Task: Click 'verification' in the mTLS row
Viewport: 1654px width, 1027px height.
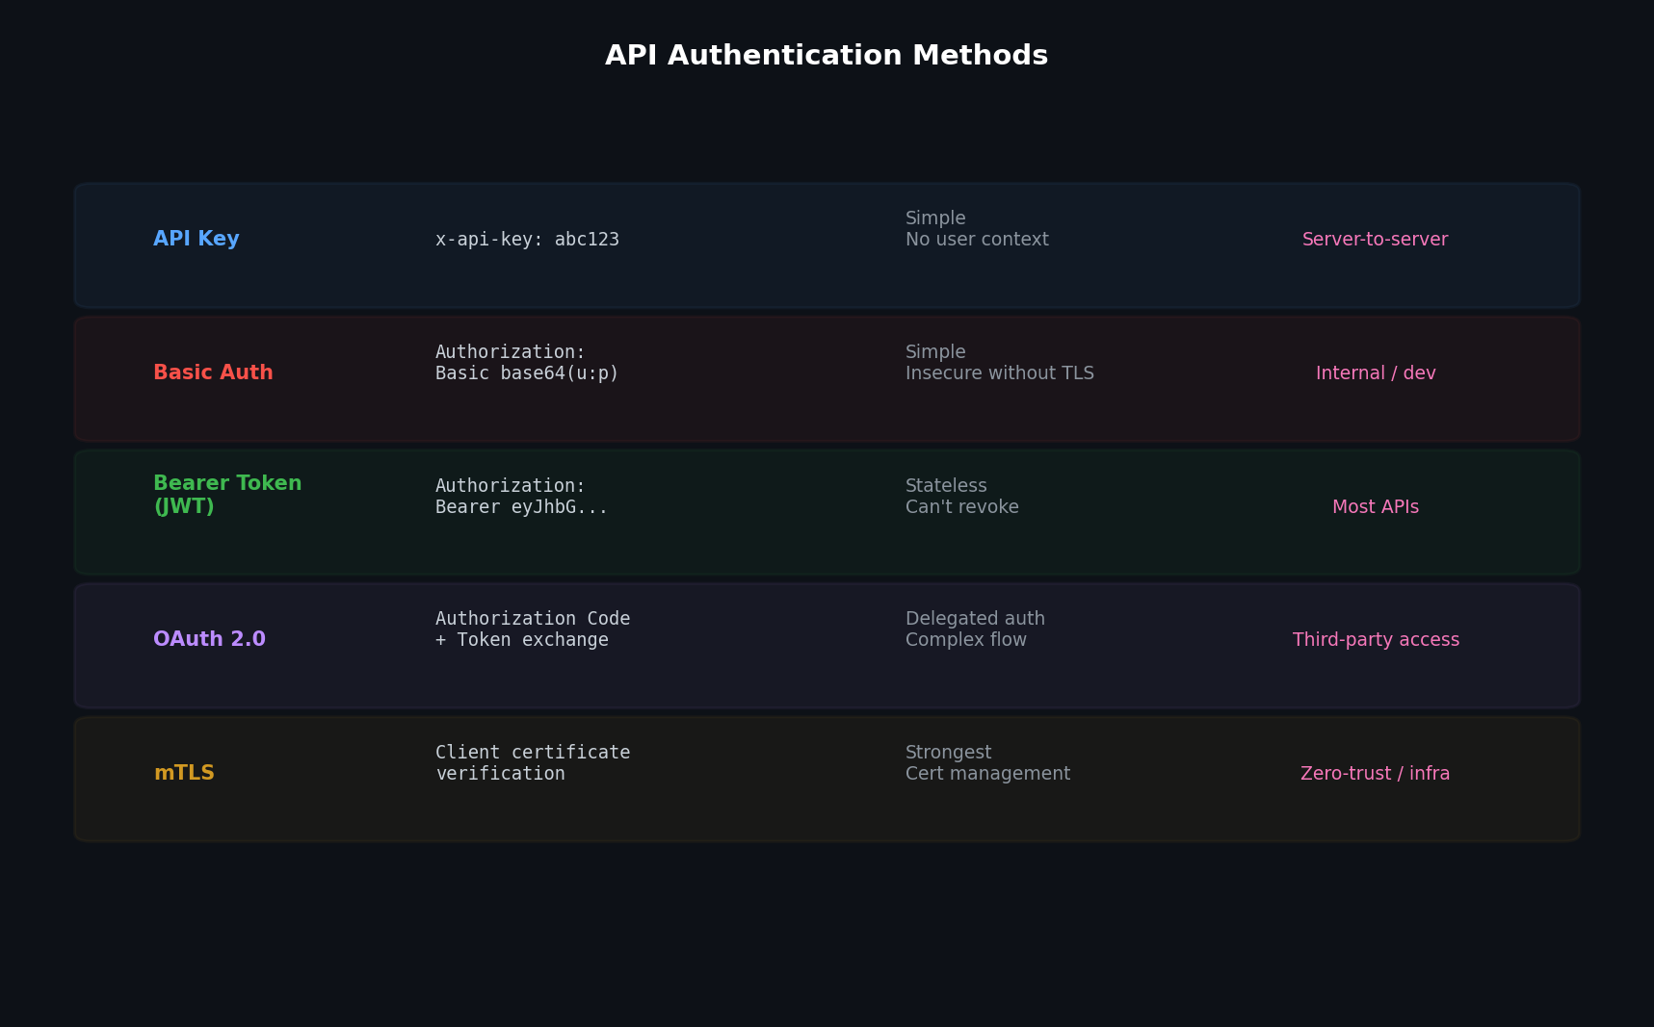Action: pyautogui.click(x=500, y=774)
